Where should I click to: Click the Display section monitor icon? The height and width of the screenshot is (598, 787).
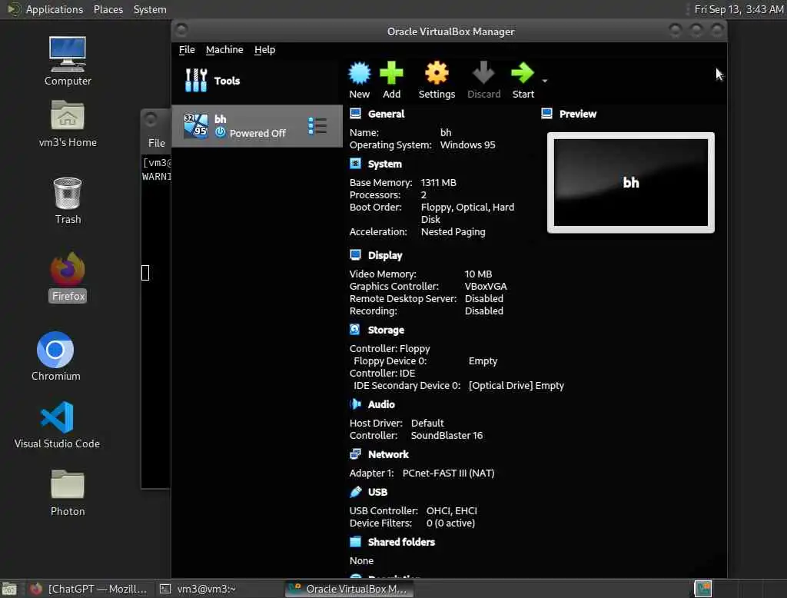pyautogui.click(x=355, y=255)
